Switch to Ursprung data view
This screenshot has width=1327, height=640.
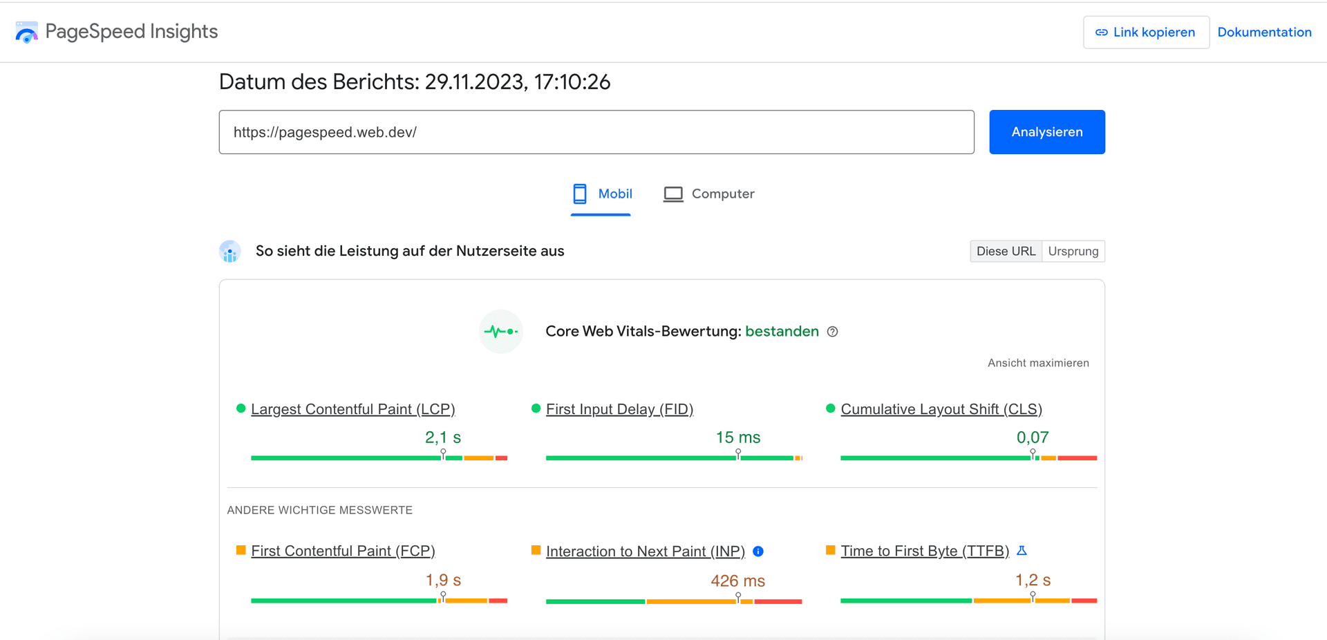tap(1073, 252)
